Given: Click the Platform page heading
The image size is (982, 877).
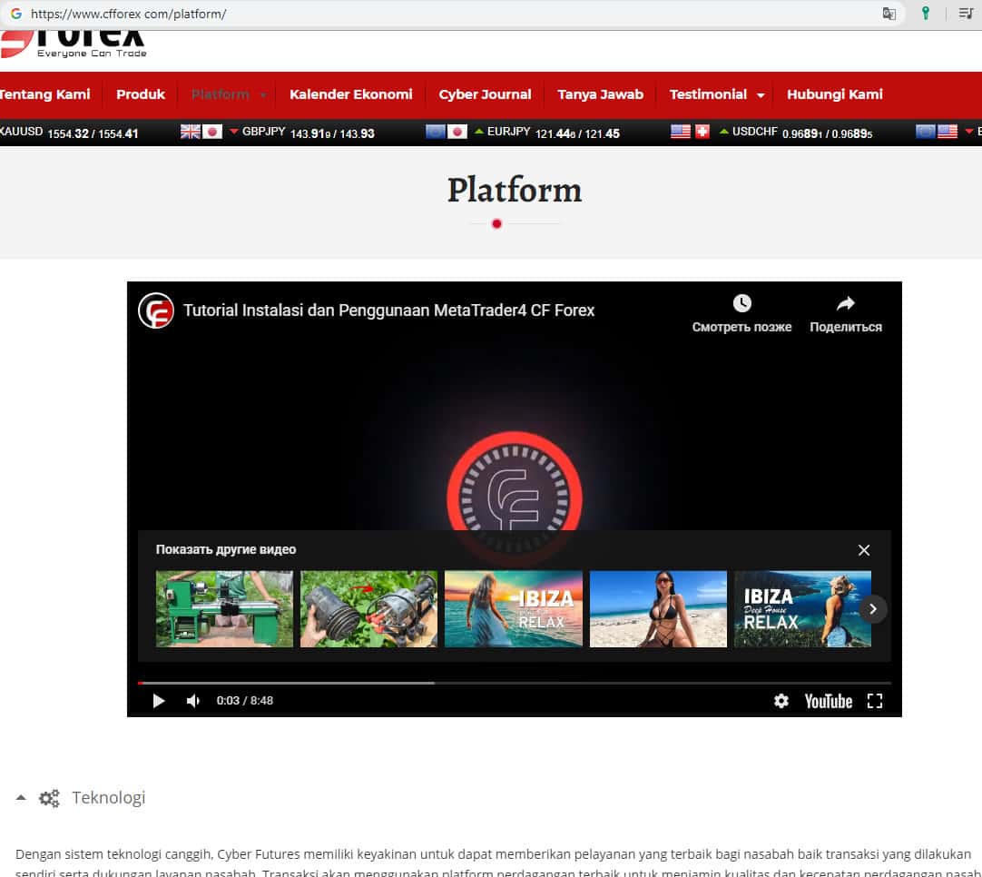Looking at the screenshot, I should [515, 189].
